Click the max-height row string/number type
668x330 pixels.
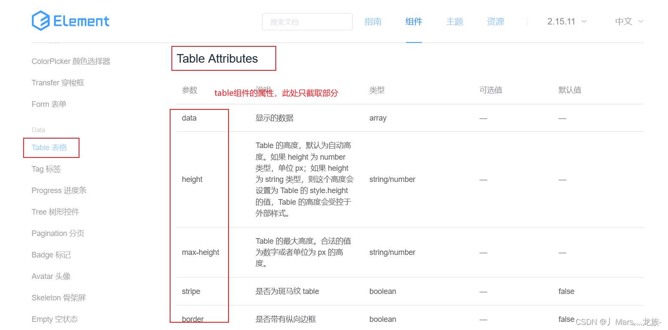392,252
